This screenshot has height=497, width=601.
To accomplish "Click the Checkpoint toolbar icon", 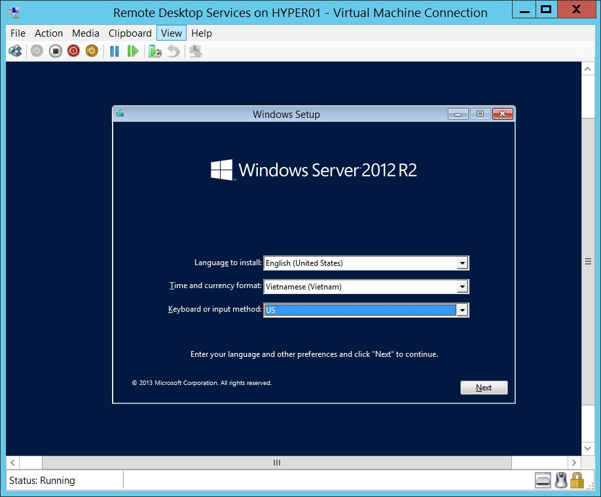I will 155,51.
